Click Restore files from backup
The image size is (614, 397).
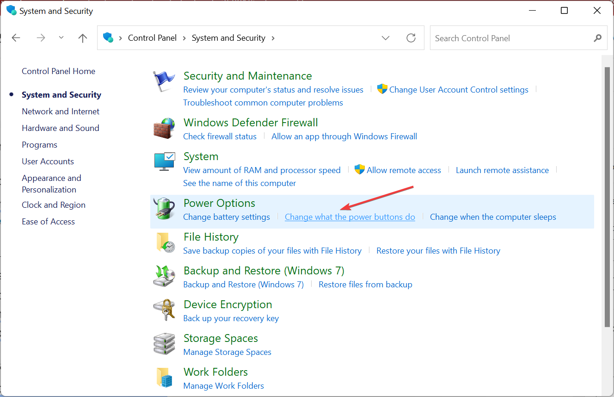coord(365,285)
